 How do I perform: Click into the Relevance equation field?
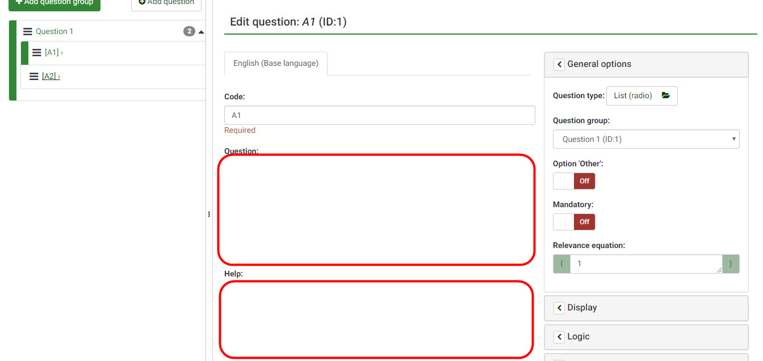coord(646,264)
